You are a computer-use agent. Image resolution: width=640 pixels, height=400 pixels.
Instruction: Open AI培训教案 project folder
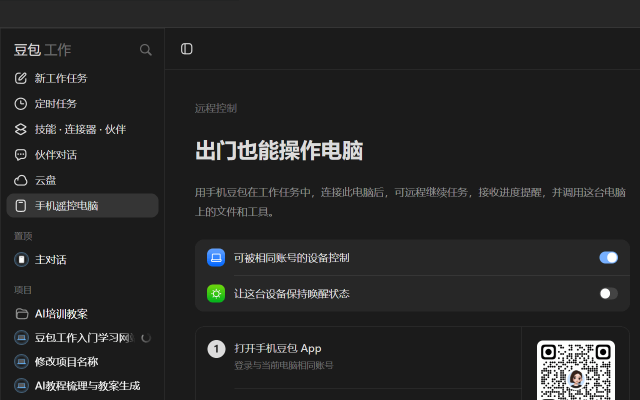[82, 313]
